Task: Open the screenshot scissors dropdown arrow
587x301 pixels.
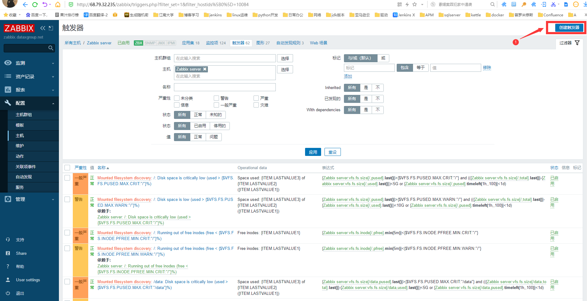Action: coord(559,5)
